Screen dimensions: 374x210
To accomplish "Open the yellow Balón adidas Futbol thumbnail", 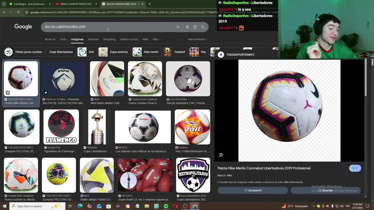I will pos(97,175).
